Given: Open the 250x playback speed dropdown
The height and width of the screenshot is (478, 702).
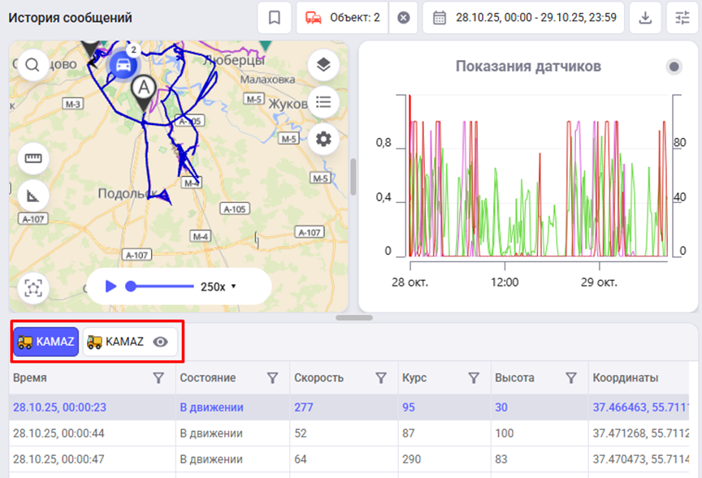Looking at the screenshot, I should [x=219, y=286].
